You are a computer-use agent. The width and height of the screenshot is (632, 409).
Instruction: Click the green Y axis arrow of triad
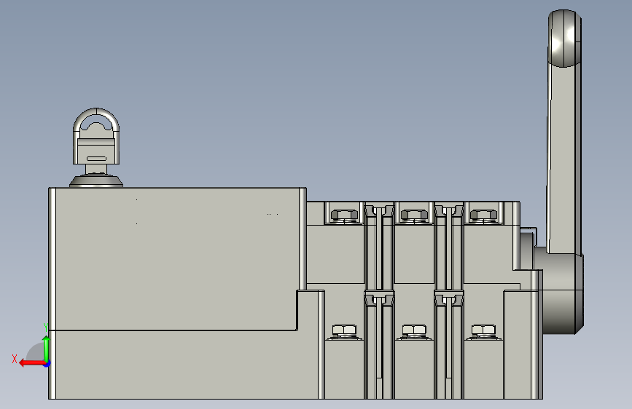tap(47, 349)
